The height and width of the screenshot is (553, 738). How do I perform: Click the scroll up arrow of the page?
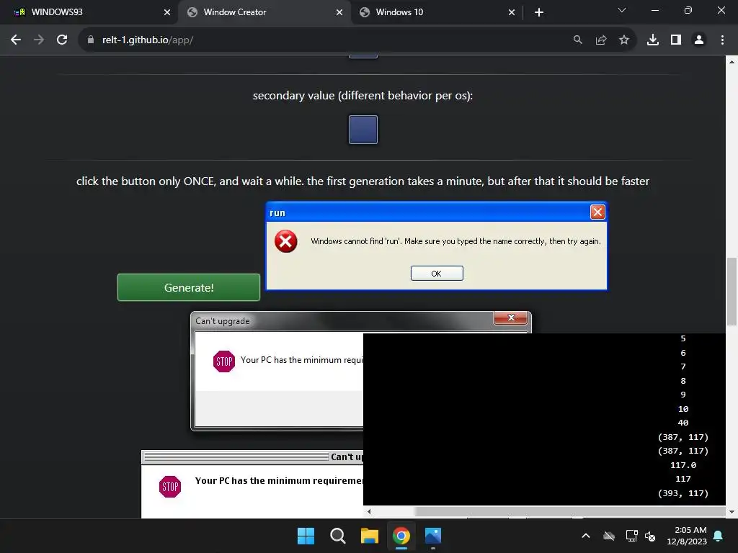pos(732,62)
